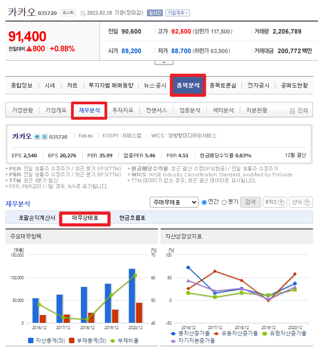Select the 연간 radio button
318x350 pixels.
[x=204, y=202]
